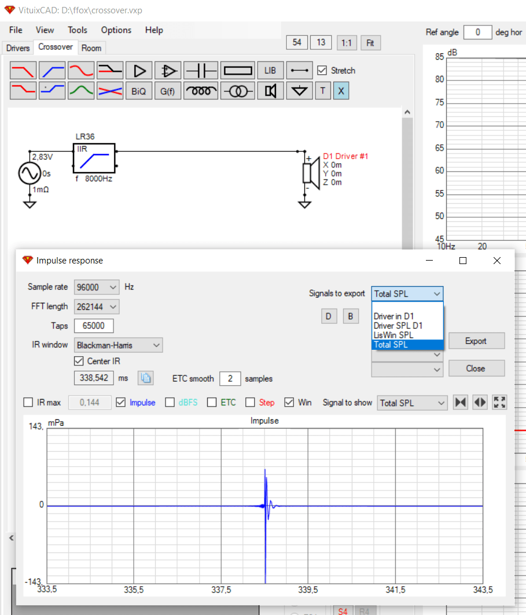Screen dimensions: 526x615
Task: Click the Close button in Impulse response
Action: [476, 368]
